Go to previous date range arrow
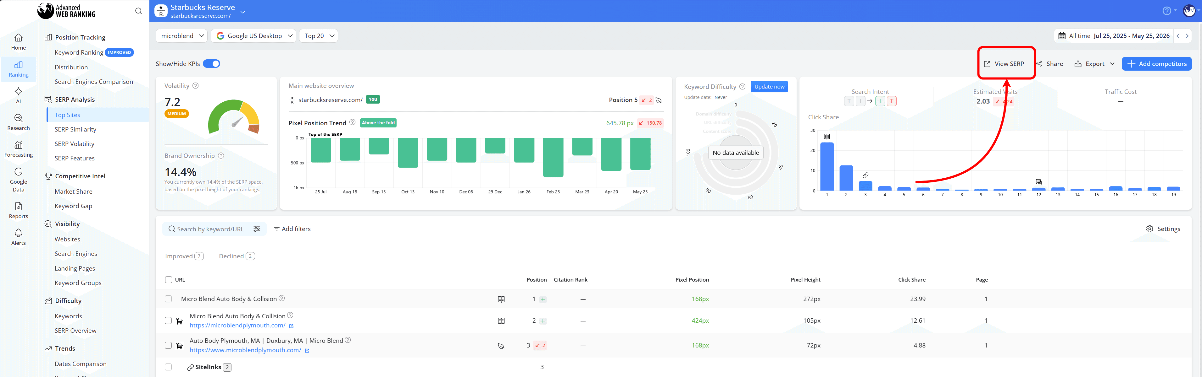 click(x=1178, y=36)
